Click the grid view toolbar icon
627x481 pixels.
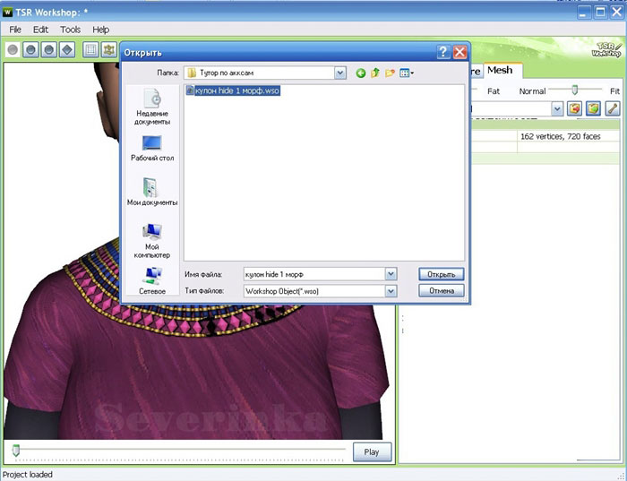coord(91,50)
